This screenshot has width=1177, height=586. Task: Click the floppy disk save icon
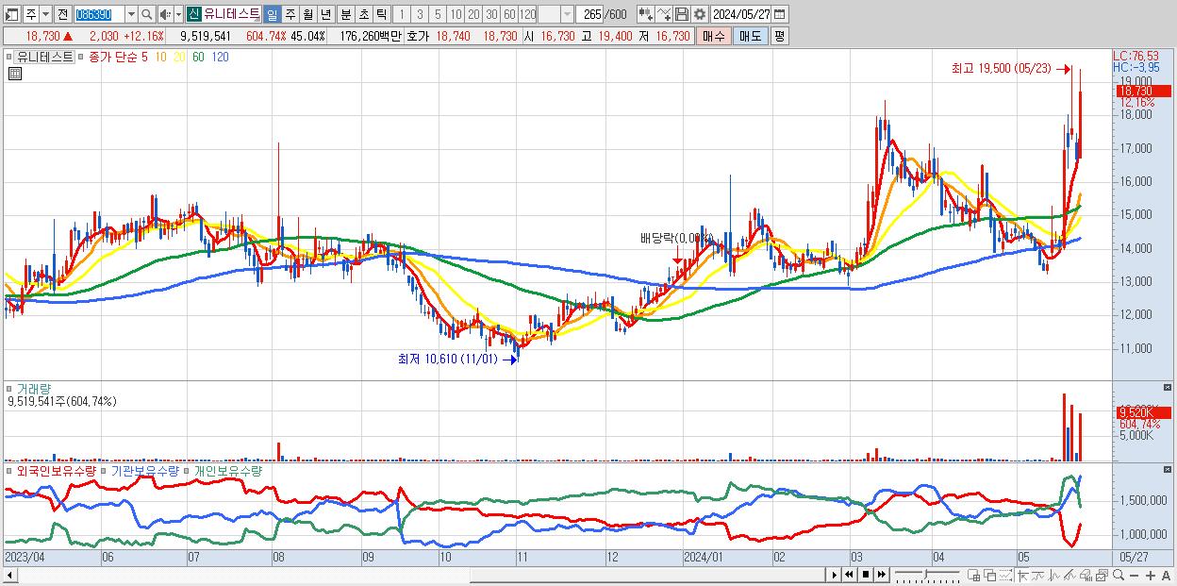(x=682, y=14)
